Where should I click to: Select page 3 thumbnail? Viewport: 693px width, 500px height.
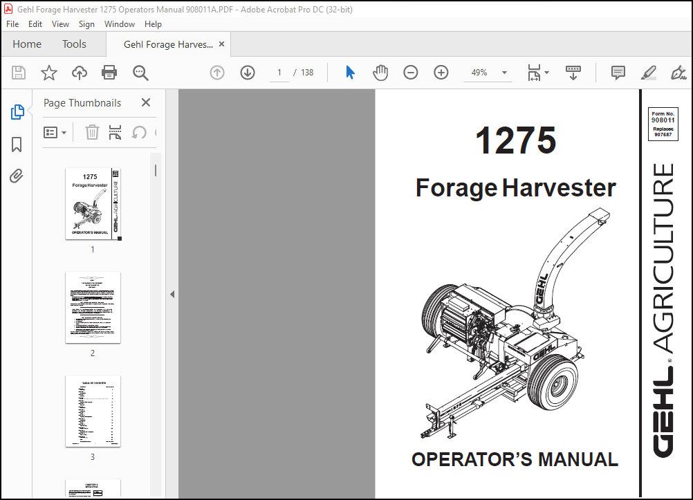(x=93, y=411)
